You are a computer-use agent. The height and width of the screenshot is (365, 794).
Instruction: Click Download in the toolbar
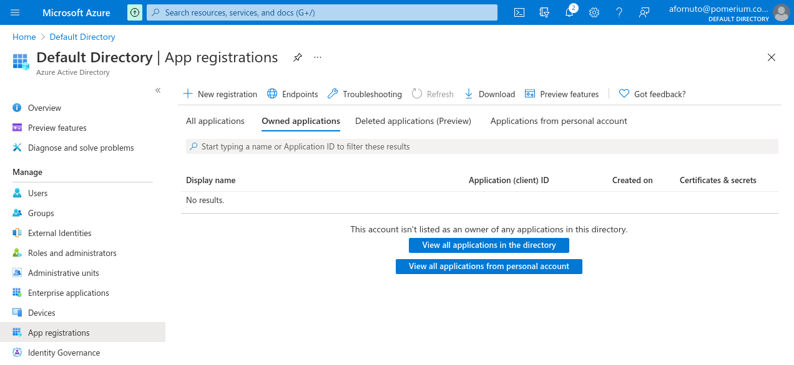pos(489,94)
